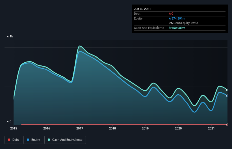Click the 2018 x-axis label
The width and height of the screenshot is (232, 149).
coord(112,128)
